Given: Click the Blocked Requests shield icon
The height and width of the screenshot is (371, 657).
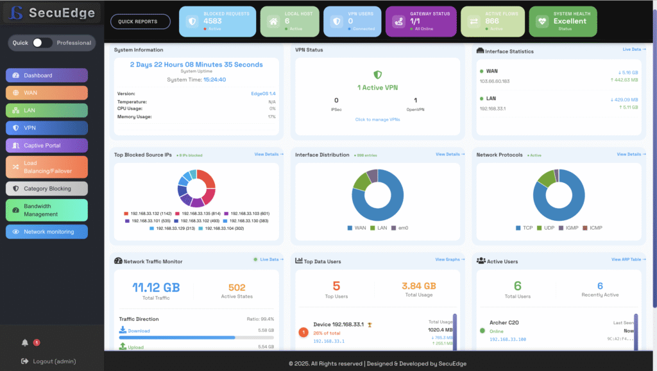Looking at the screenshot, I should pos(192,21).
